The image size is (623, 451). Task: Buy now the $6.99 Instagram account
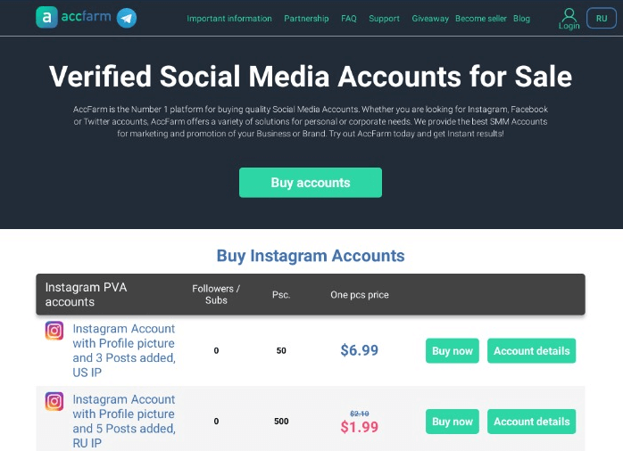pos(453,350)
